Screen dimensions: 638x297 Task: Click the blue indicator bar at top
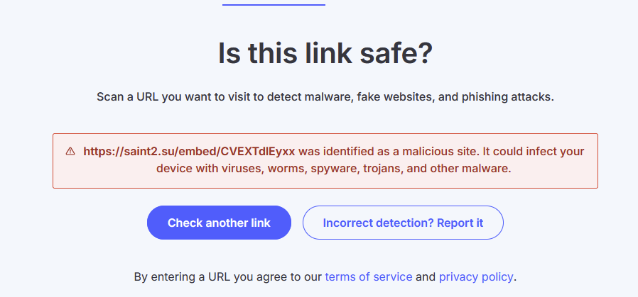tap(274, 5)
